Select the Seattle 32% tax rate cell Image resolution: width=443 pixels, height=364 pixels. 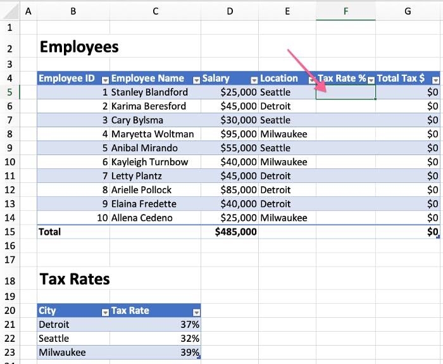156,338
